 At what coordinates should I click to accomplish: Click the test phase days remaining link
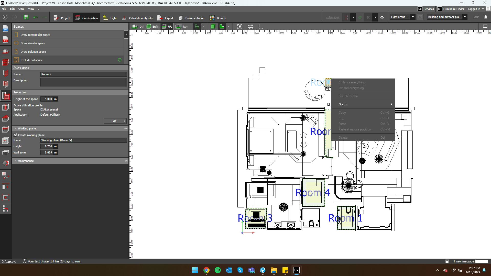click(x=54, y=261)
